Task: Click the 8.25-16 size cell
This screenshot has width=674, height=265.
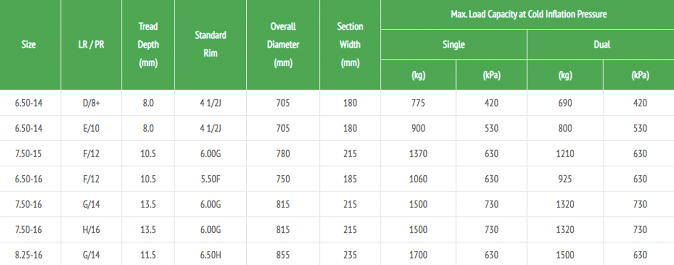Action: coord(28,255)
